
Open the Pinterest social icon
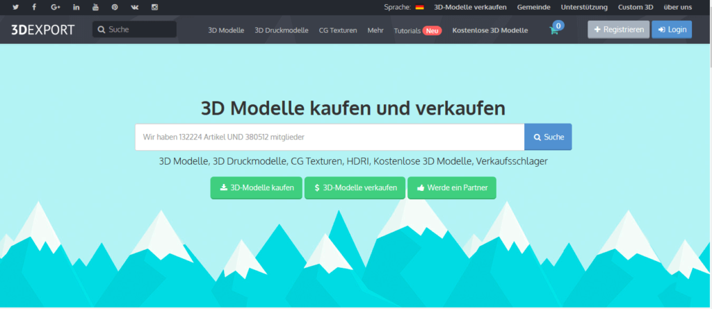pos(115,7)
